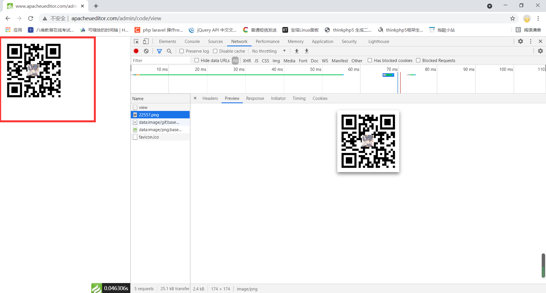Image resolution: width=546 pixels, height=293 pixels.
Task: Click the QR code image on page
Action: 34,71
